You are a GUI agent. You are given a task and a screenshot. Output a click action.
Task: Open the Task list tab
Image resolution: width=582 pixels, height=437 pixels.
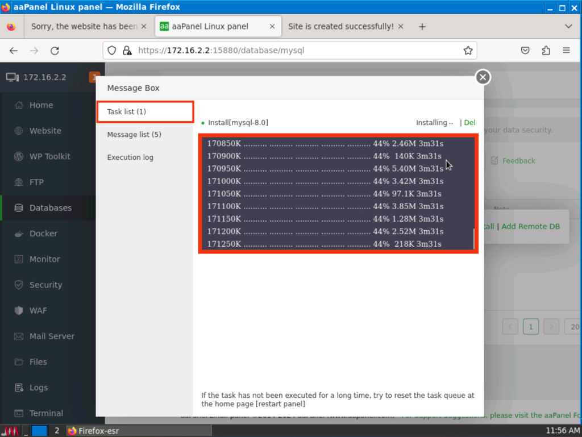pos(145,112)
